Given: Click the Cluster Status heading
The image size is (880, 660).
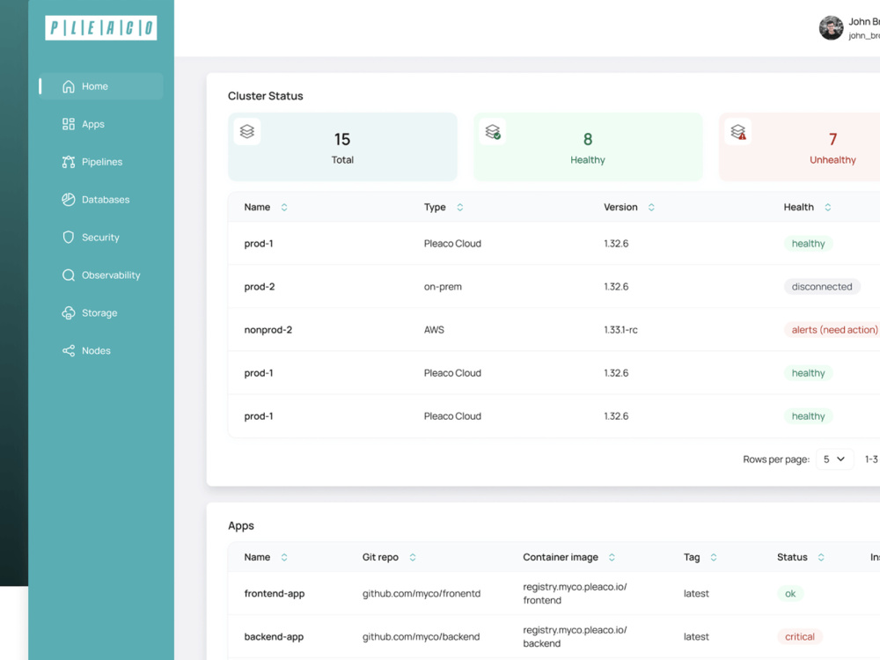Looking at the screenshot, I should click(266, 96).
